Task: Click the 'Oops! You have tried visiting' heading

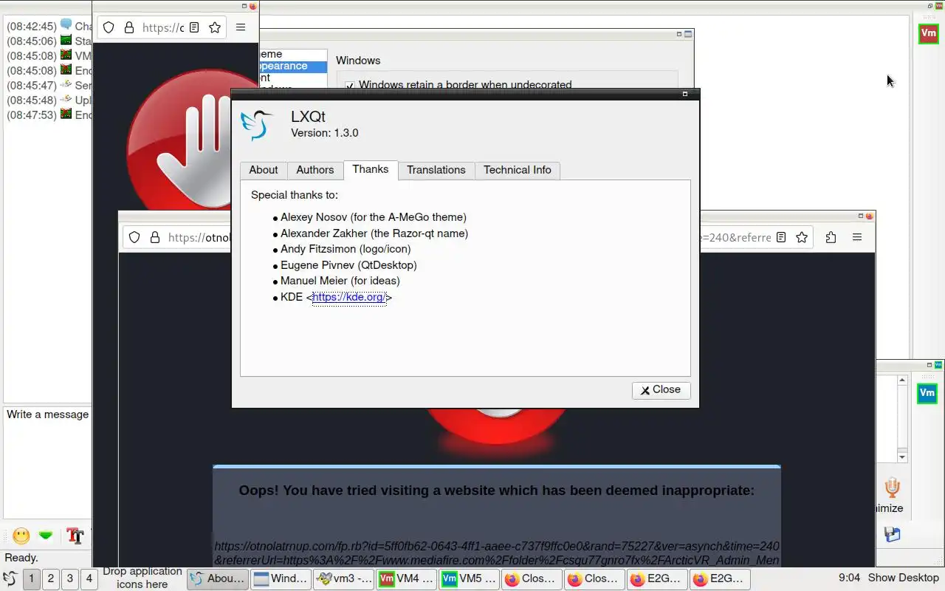Action: coord(496,491)
